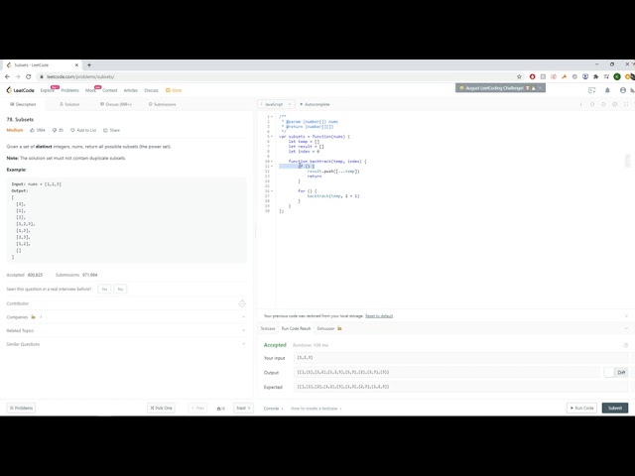The width and height of the screenshot is (635, 476).
Task: Select the Run Code Result tab
Action: 296,328
